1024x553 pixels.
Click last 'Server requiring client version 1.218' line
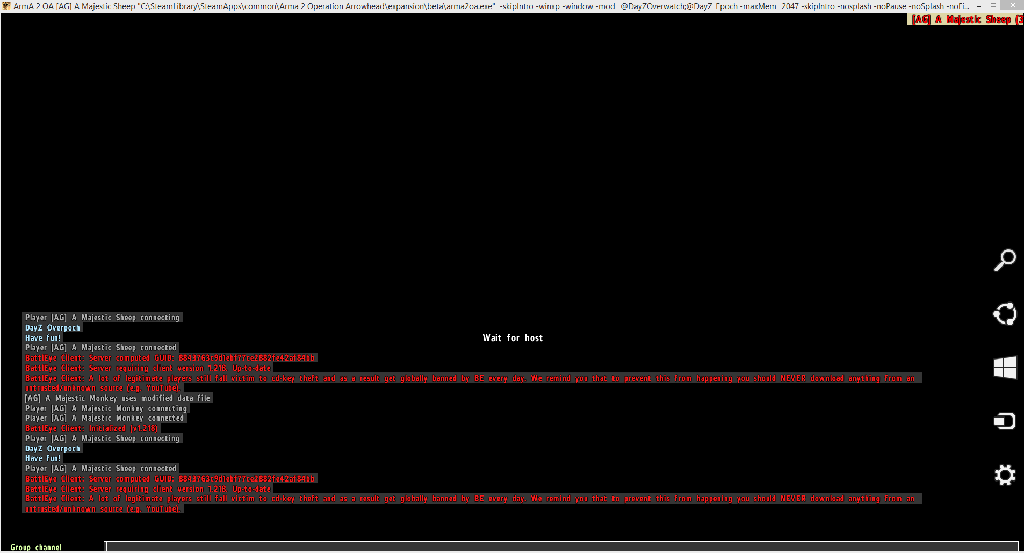pyautogui.click(x=148, y=489)
